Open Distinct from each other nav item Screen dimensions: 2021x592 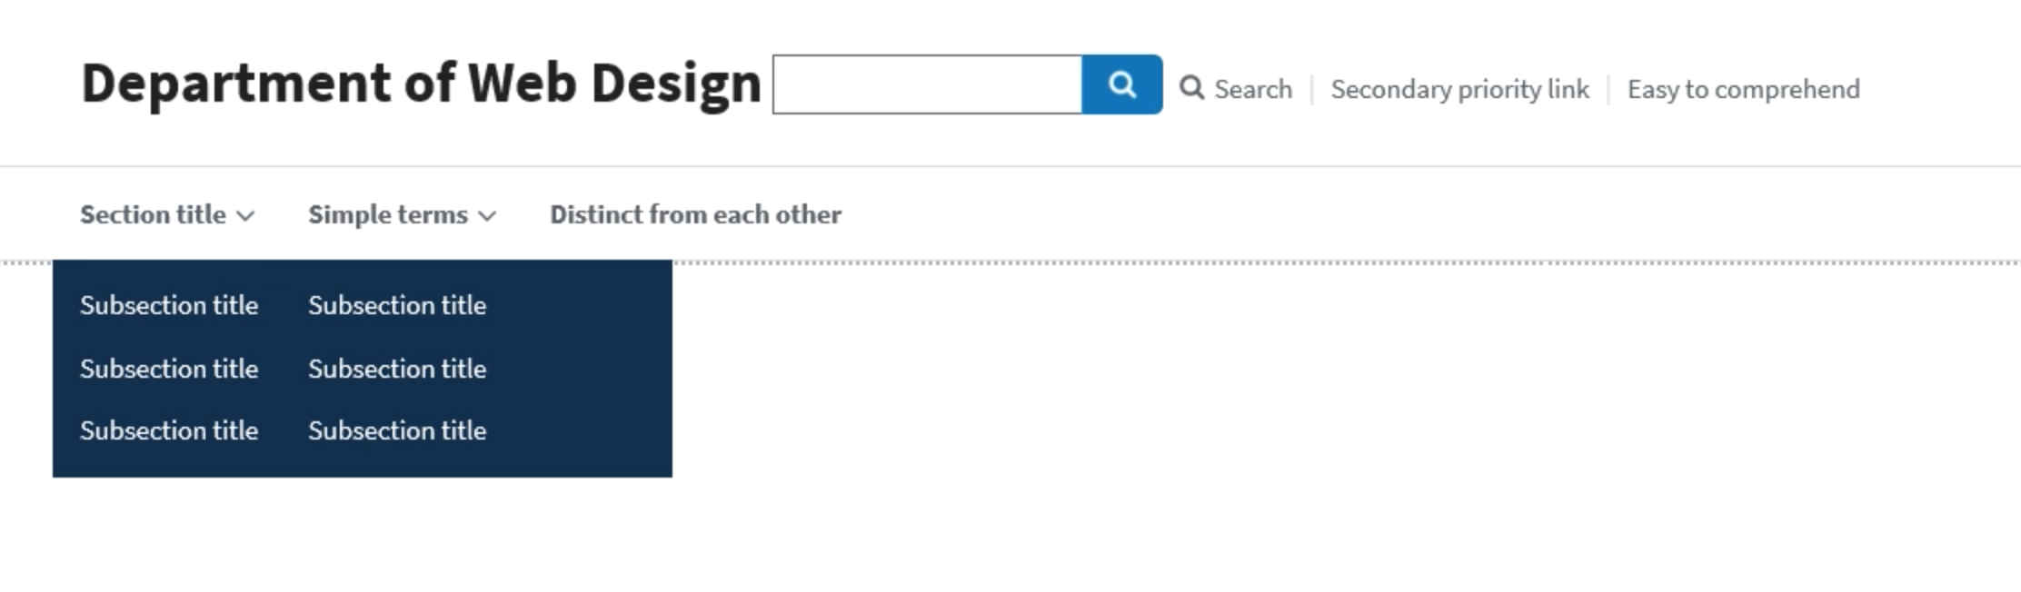pos(695,214)
